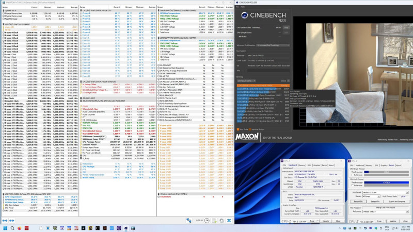Show hidden system tray icons chevron
Image resolution: width=413 pixels, height=232 pixels.
[339, 228]
